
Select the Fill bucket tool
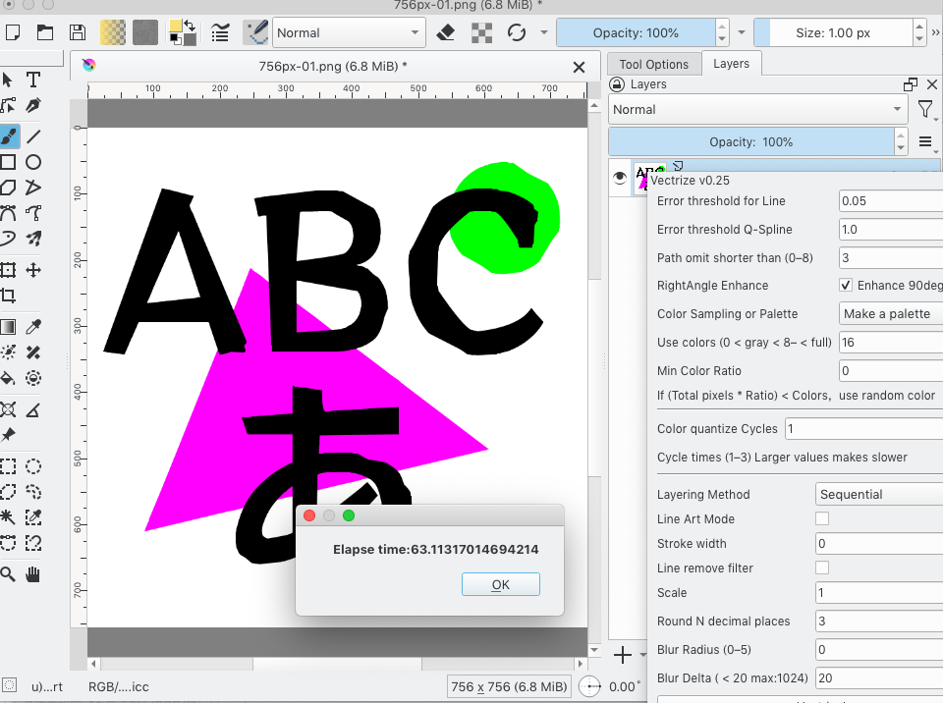8,378
